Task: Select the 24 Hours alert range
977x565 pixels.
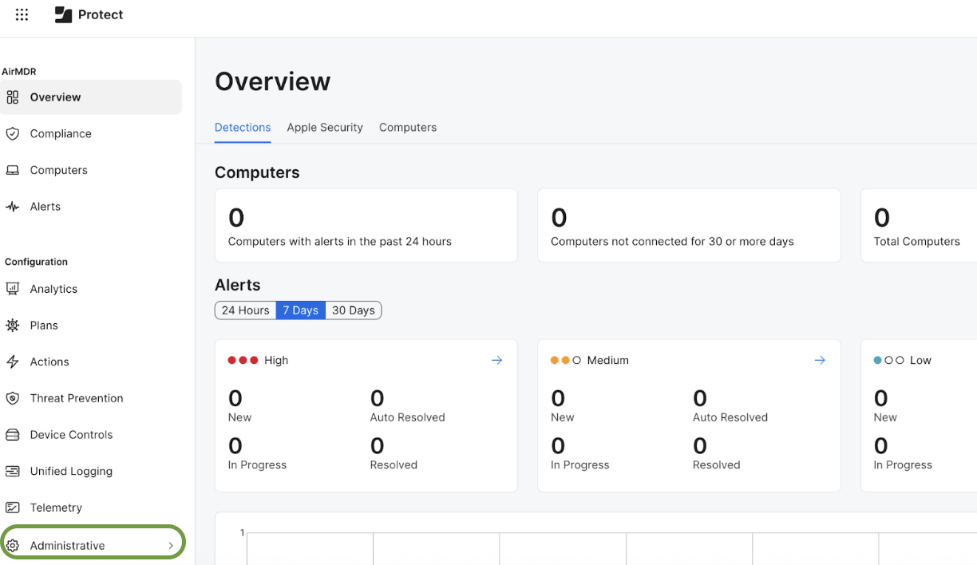Action: [x=246, y=310]
